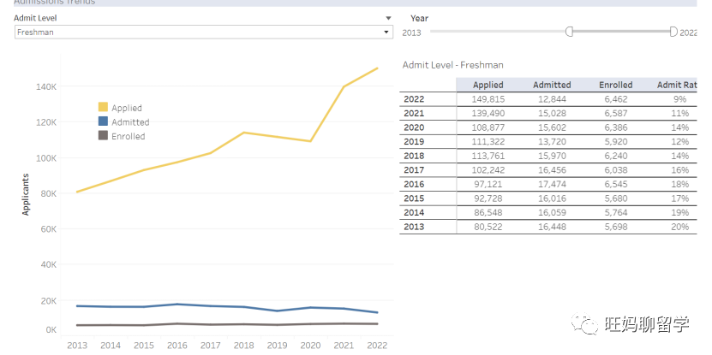Select the 2017 table row label
Image resolution: width=712 pixels, height=355 pixels.
pyautogui.click(x=414, y=170)
